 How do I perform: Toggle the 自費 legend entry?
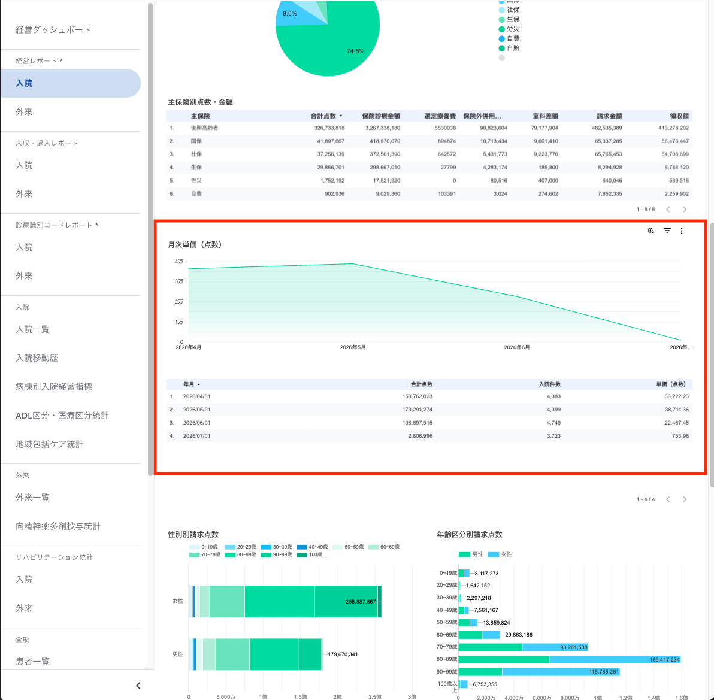(x=509, y=38)
